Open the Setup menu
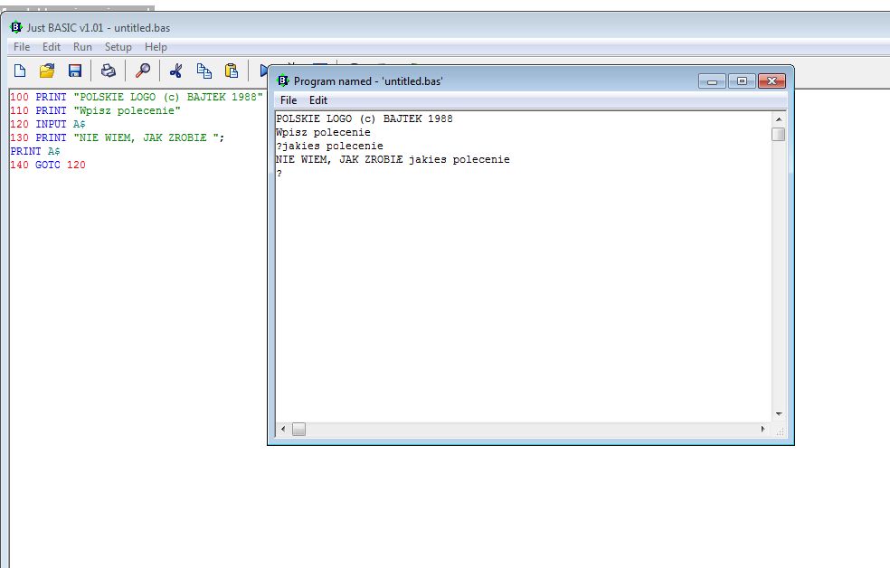This screenshot has height=568, width=890. [118, 47]
